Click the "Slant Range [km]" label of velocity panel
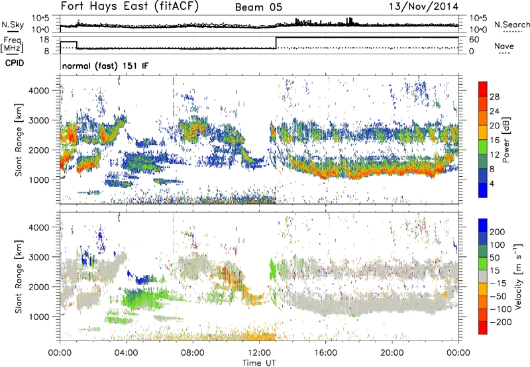The image size is (530, 367). (x=19, y=276)
